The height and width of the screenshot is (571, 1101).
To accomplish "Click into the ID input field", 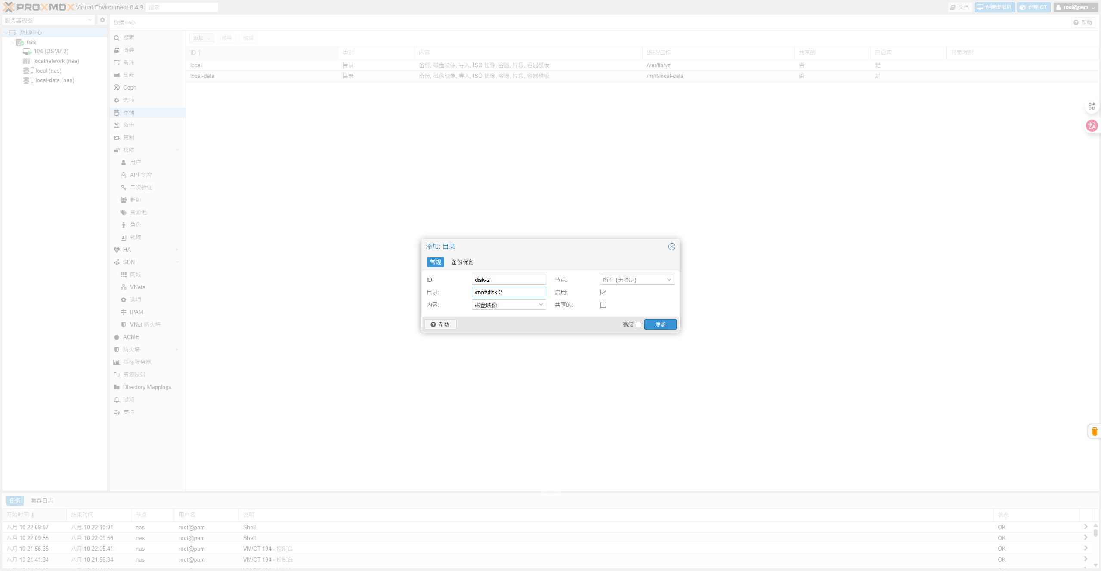I will point(508,280).
